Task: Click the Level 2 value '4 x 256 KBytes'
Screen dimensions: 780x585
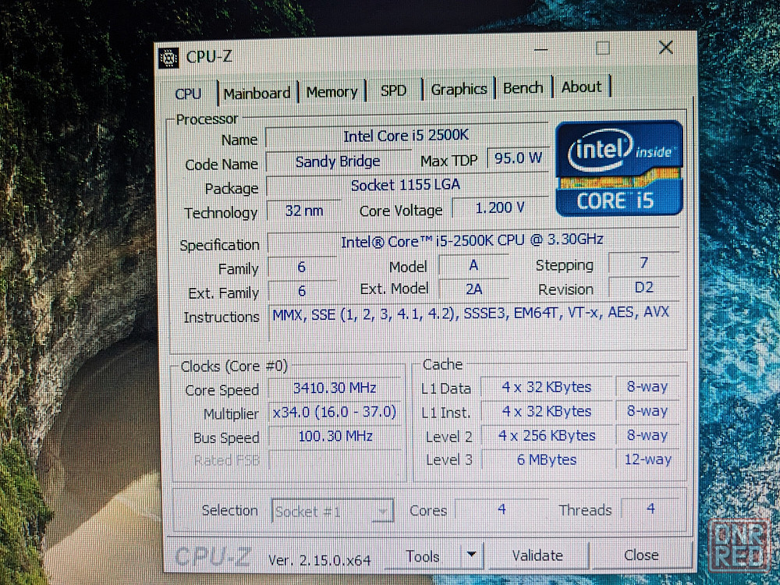Action: click(547, 435)
